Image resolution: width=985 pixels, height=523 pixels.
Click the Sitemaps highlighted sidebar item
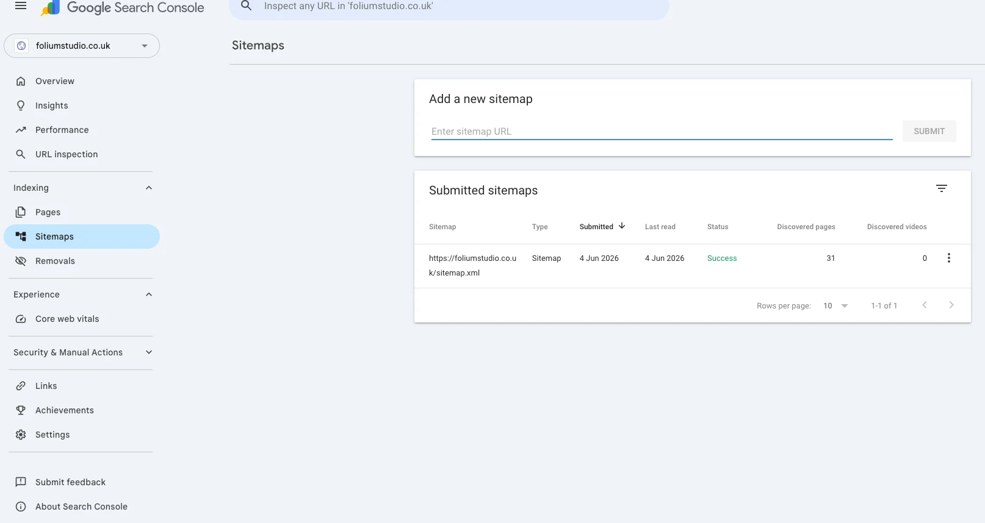point(82,237)
